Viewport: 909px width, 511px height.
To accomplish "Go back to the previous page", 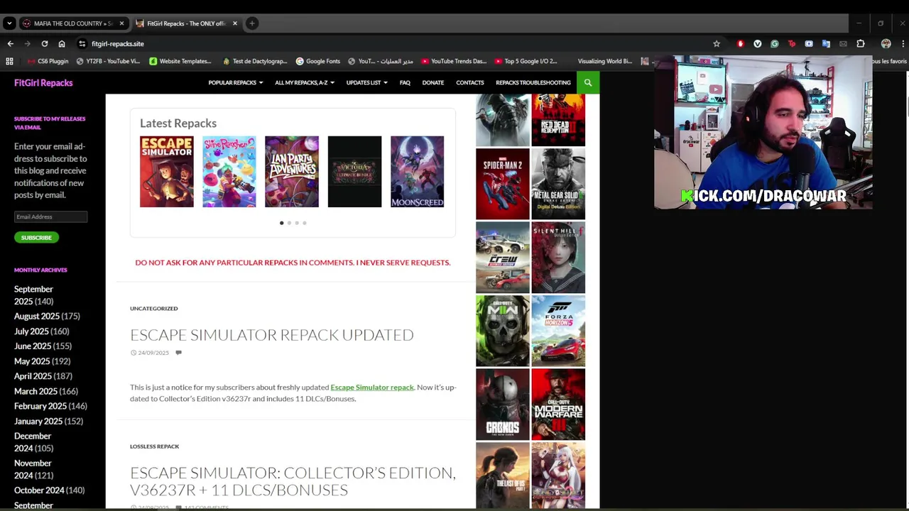I will click(x=10, y=43).
